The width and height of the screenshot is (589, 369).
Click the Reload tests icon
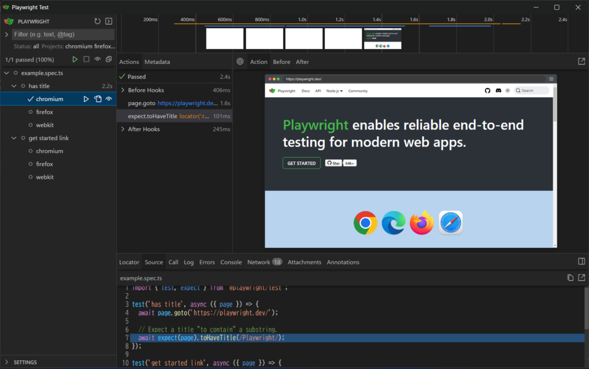[98, 21]
